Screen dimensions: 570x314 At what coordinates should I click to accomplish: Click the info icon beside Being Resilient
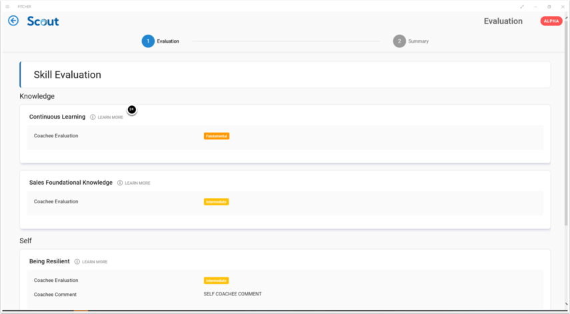tap(77, 262)
